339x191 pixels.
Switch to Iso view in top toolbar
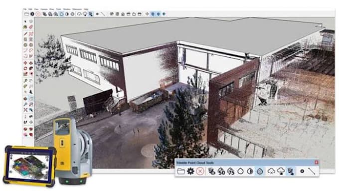point(112,14)
